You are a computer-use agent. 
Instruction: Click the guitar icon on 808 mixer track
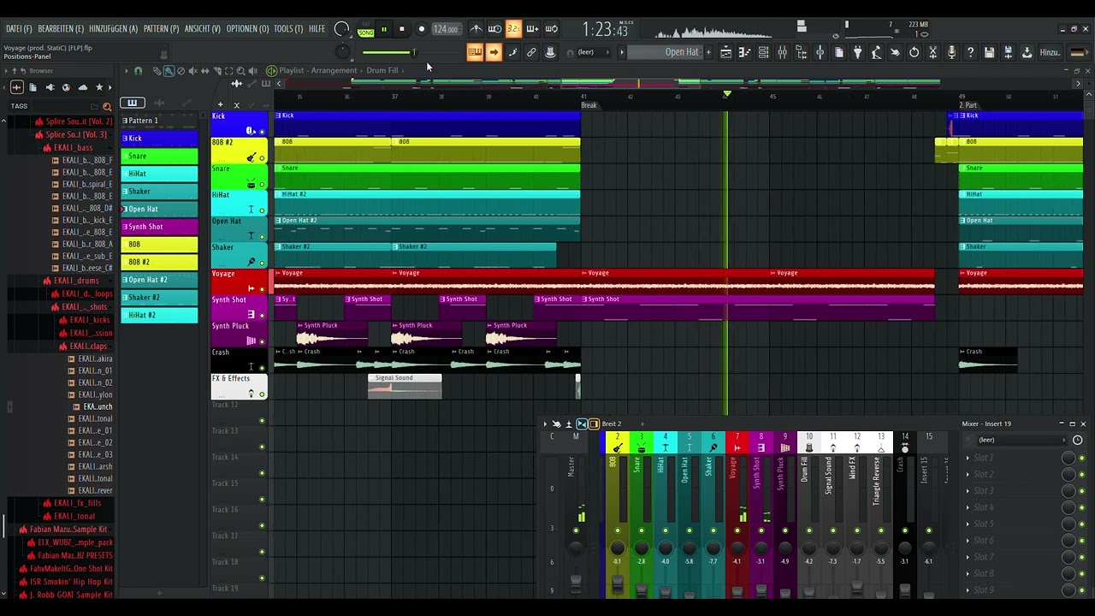(618, 447)
